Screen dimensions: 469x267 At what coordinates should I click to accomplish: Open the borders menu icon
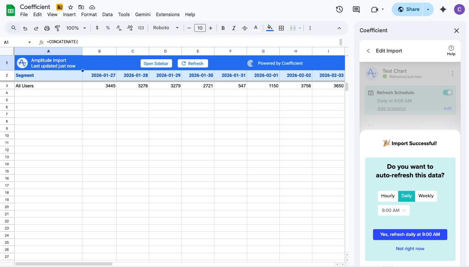click(281, 28)
